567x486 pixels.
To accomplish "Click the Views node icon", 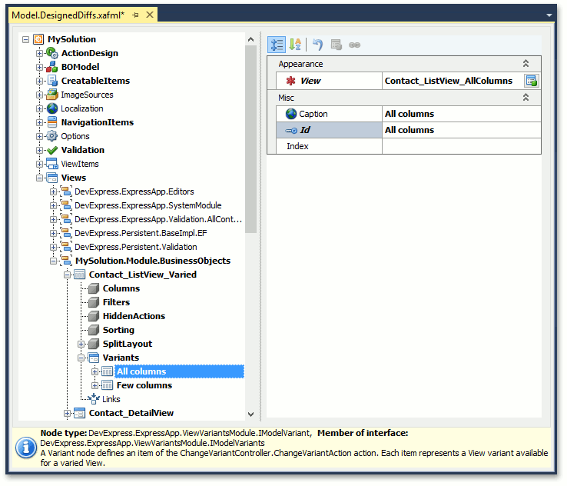I will point(52,178).
